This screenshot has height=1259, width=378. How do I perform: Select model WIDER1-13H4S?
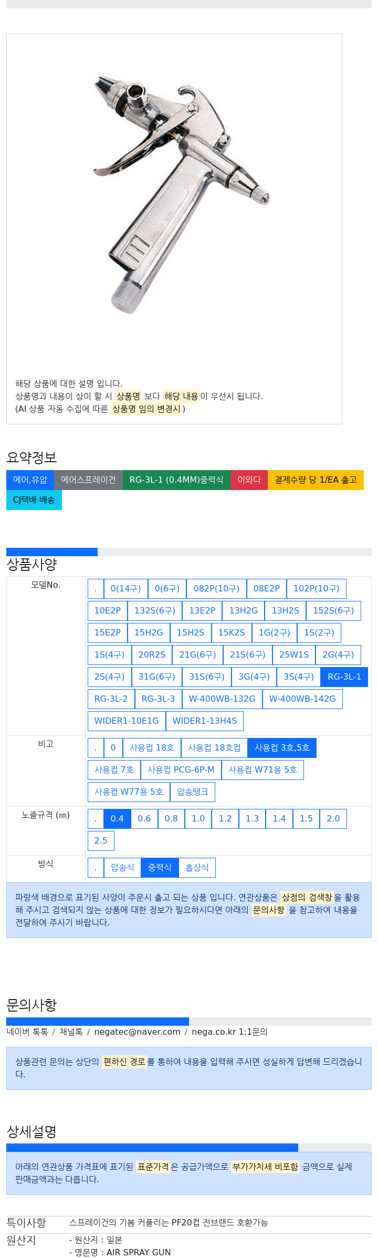[205, 721]
